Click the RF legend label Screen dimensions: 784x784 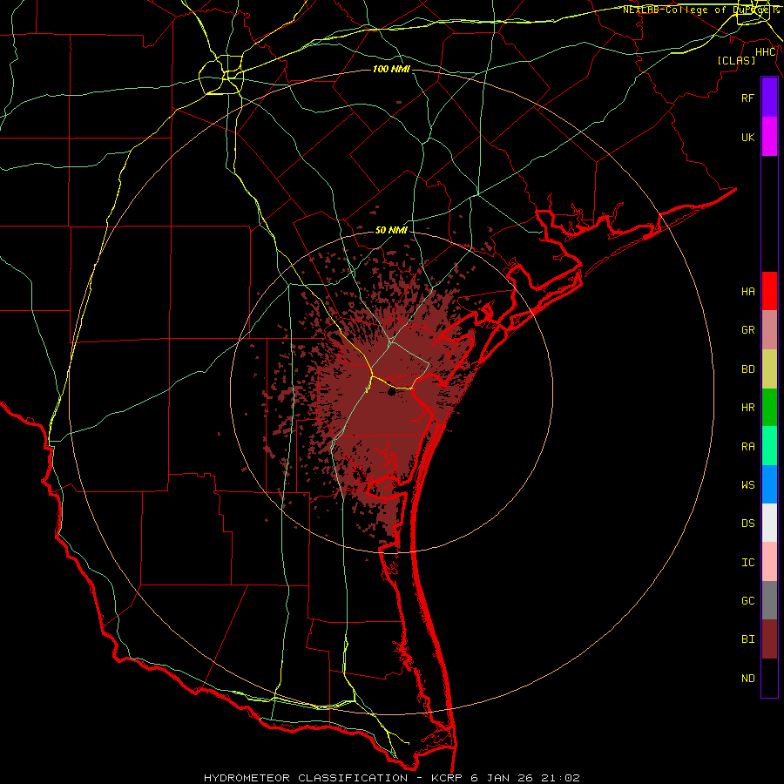coord(747,98)
